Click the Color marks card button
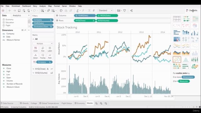Viewport: 201px width, 113px height. [x=35, y=49]
